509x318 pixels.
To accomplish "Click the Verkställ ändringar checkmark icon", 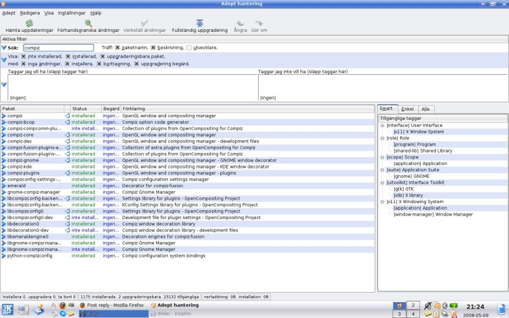I will coord(144,23).
